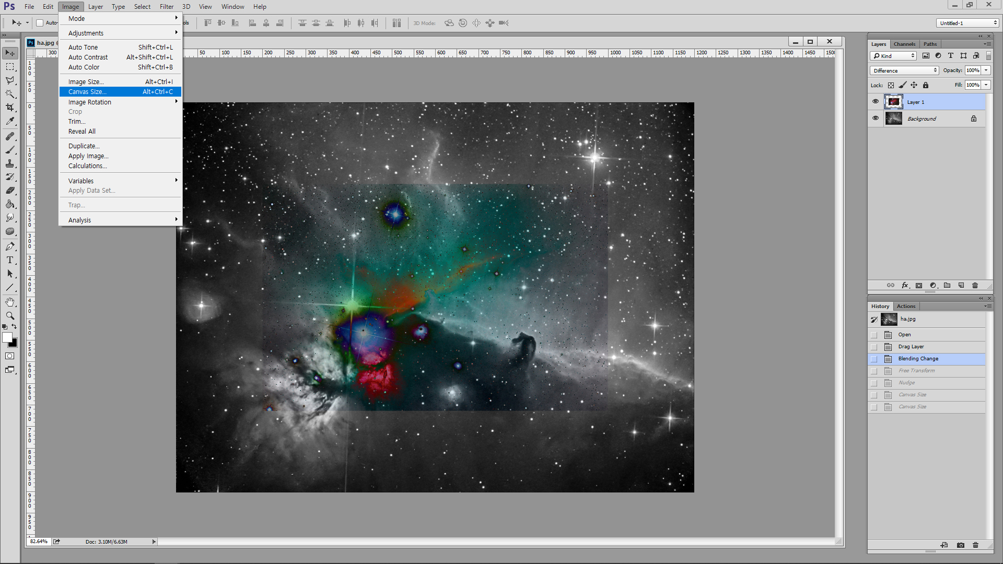
Task: Choose Canvas Size from Image menu
Action: click(x=120, y=92)
